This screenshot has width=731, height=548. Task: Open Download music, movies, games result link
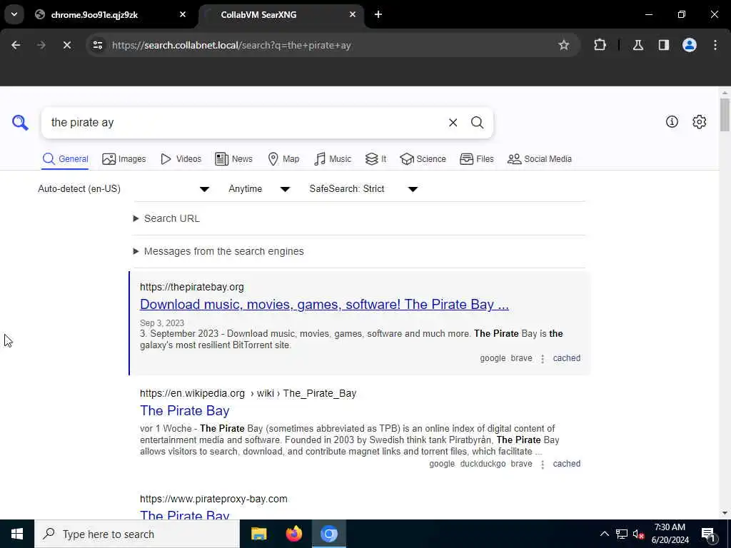[x=324, y=304]
